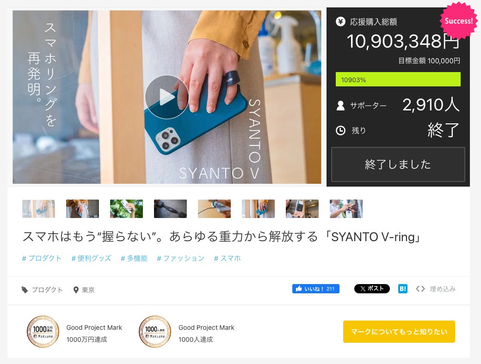Open the #便利グッズ hashtag link

click(x=91, y=258)
